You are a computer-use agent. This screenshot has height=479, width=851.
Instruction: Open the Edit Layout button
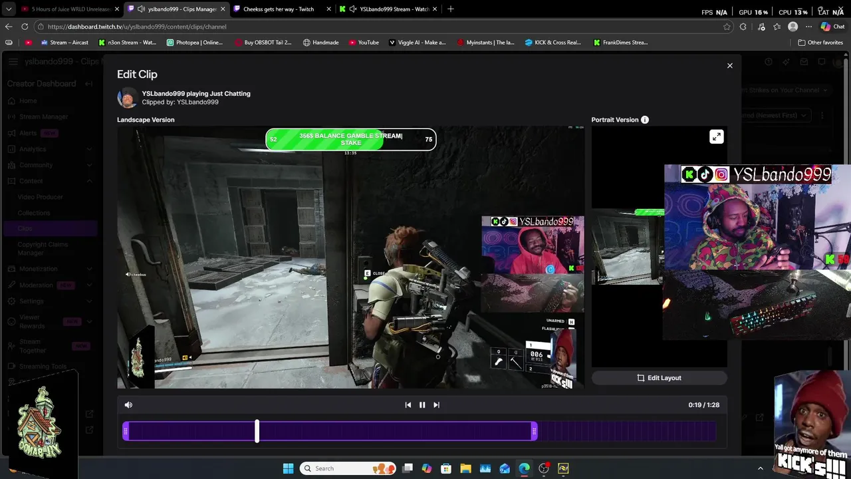tap(659, 378)
